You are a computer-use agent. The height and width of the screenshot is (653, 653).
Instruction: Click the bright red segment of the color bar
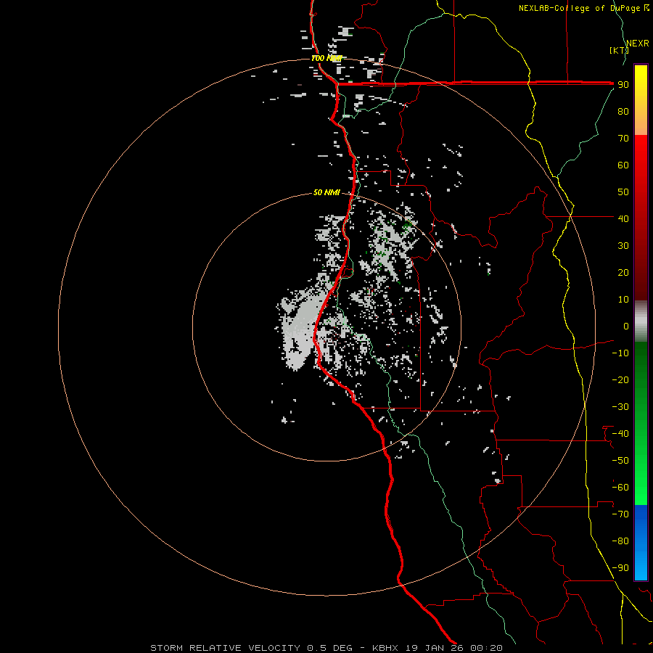(641, 218)
